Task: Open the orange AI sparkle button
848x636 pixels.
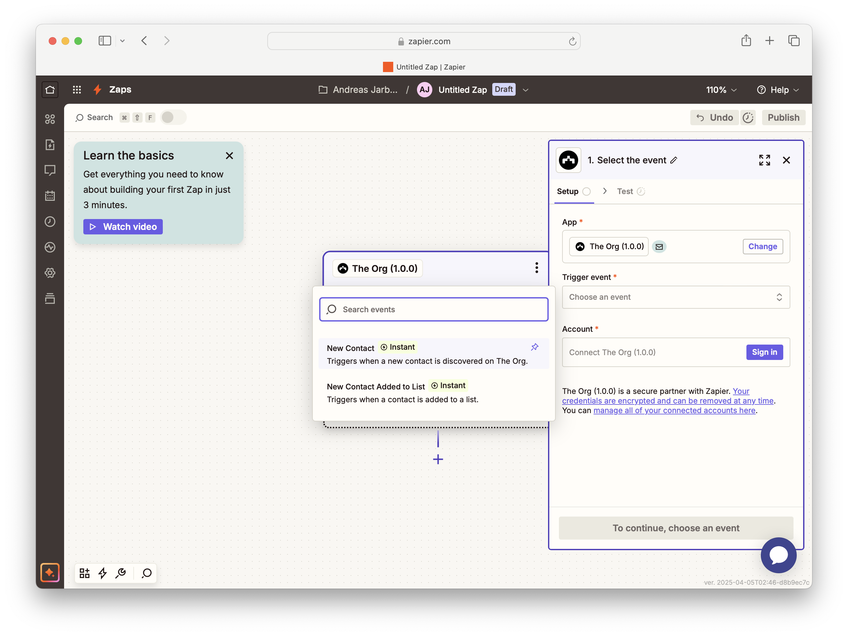Action: [50, 572]
